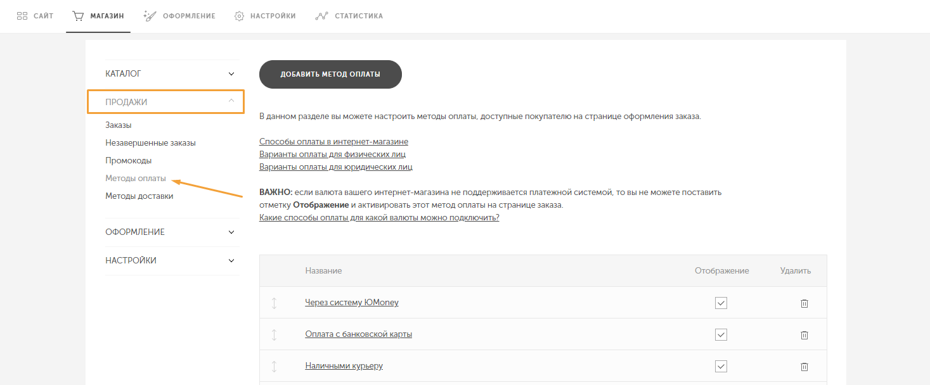
Task: Select Методы доставки in the sidebar
Action: (x=139, y=196)
